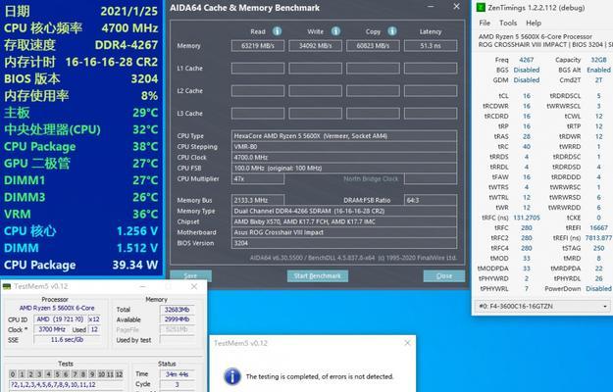The height and width of the screenshot is (392, 613).
Task: Click the BIOS Version 3204 field in AIDA64
Action: coord(344,243)
